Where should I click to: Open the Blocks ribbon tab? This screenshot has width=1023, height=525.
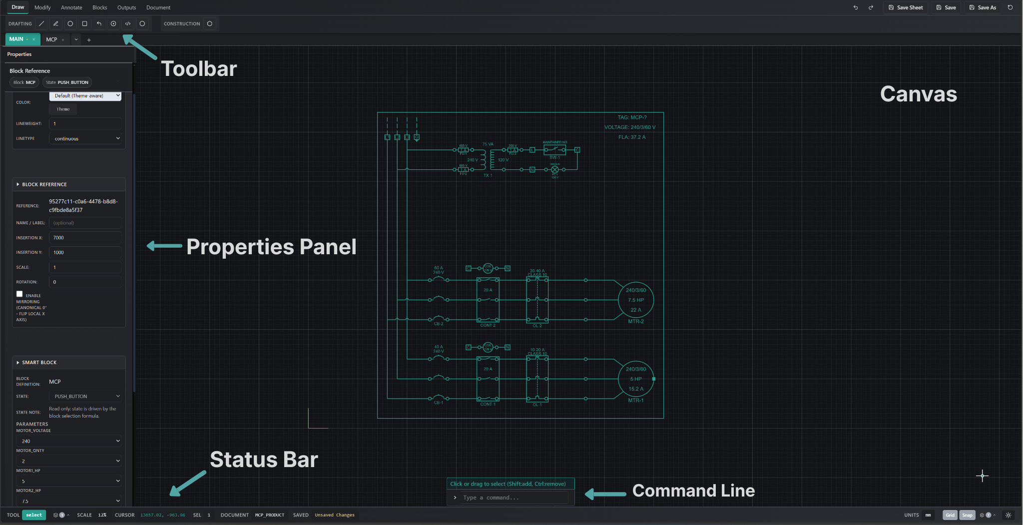pos(100,7)
